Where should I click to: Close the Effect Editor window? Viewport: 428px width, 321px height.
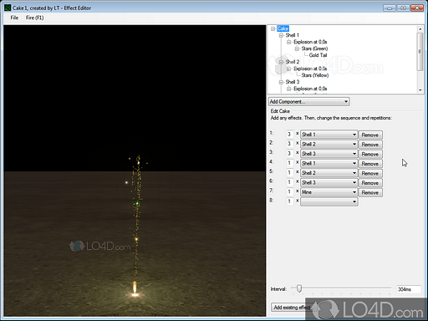click(417, 8)
